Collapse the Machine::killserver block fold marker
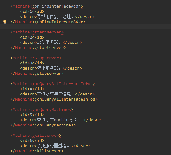The width and height of the screenshot is (171, 155). (0, 136)
